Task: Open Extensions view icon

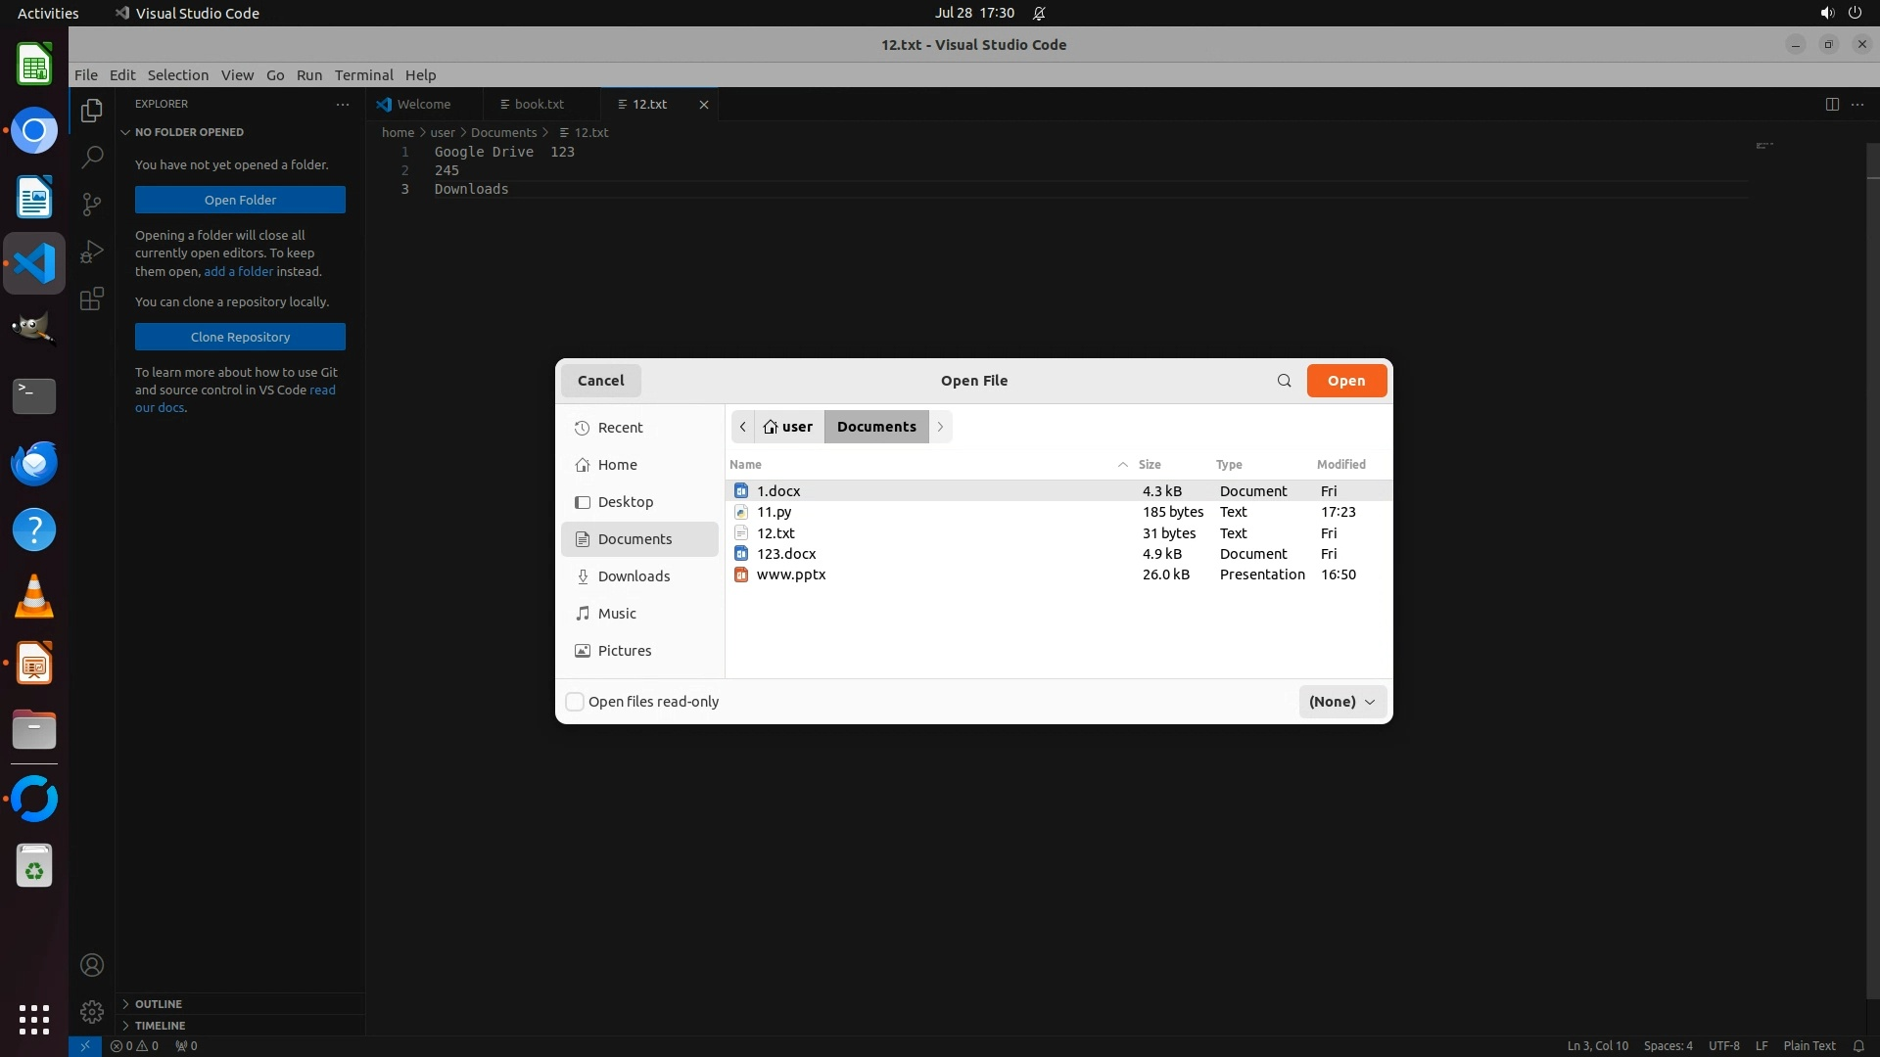Action: (92, 299)
